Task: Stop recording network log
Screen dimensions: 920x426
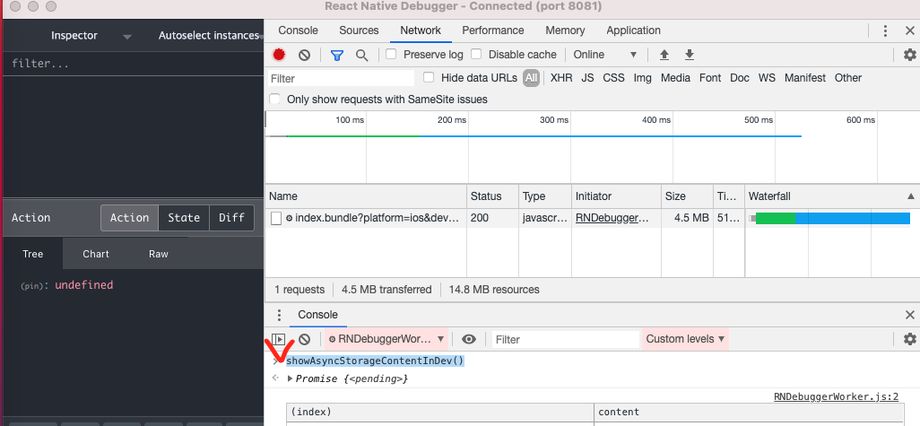Action: coord(279,55)
